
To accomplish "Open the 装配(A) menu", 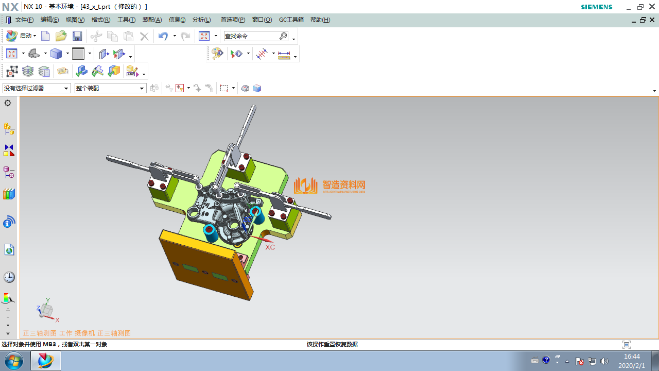I will coord(152,20).
